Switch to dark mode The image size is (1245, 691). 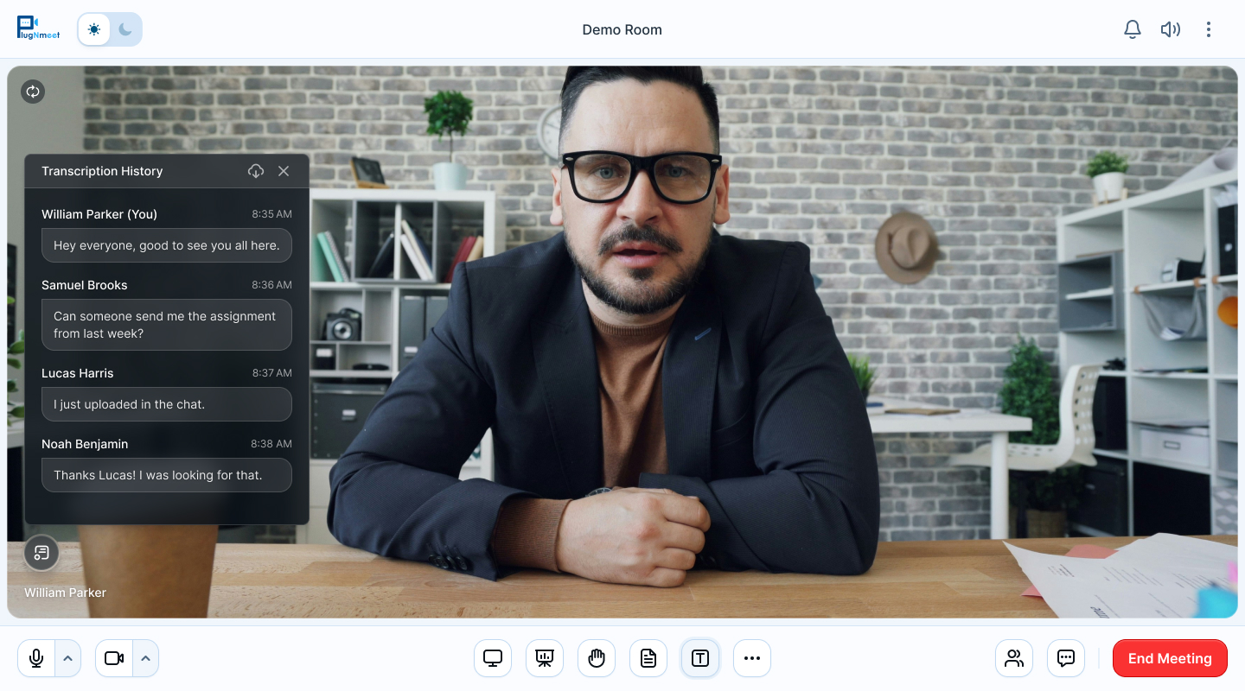(x=126, y=29)
